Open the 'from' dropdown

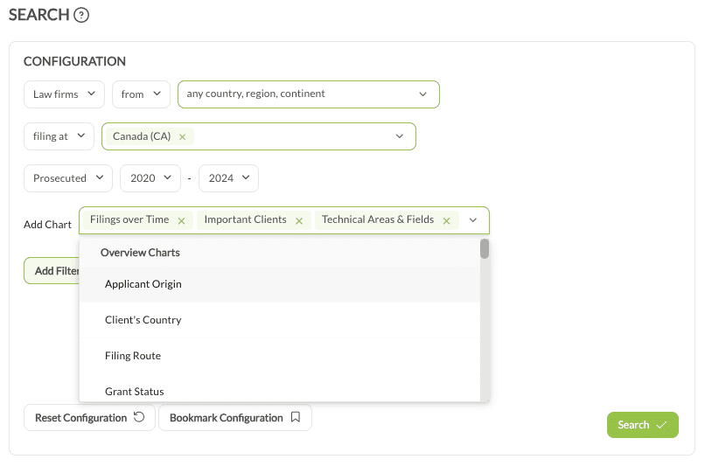(141, 94)
